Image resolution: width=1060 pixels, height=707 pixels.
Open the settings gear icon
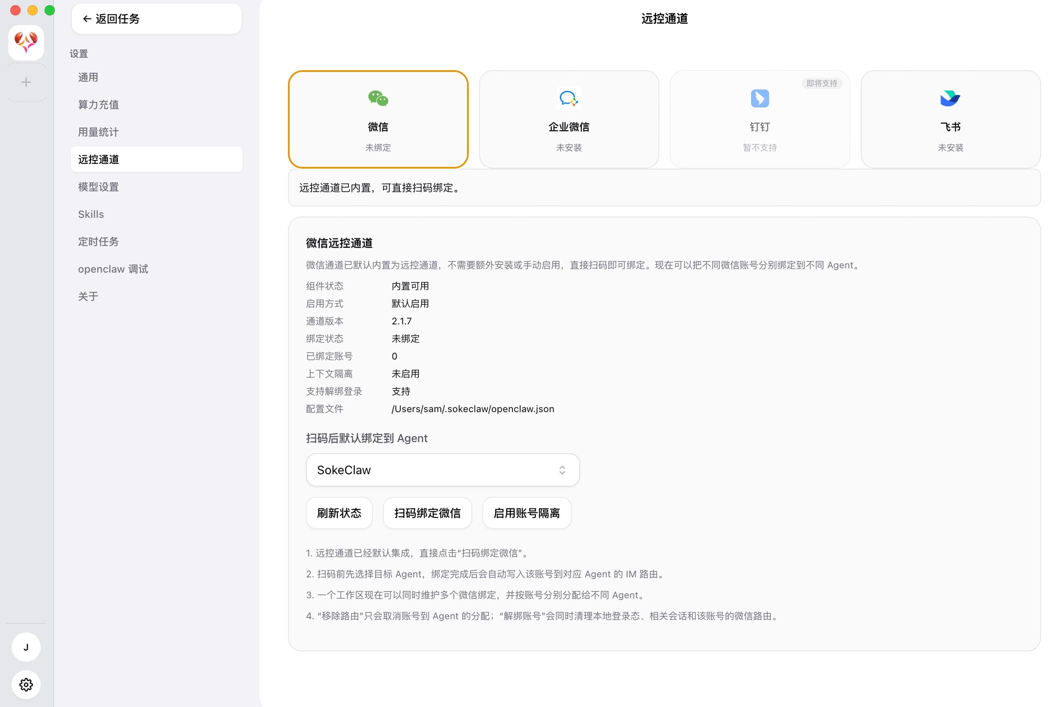click(x=26, y=684)
